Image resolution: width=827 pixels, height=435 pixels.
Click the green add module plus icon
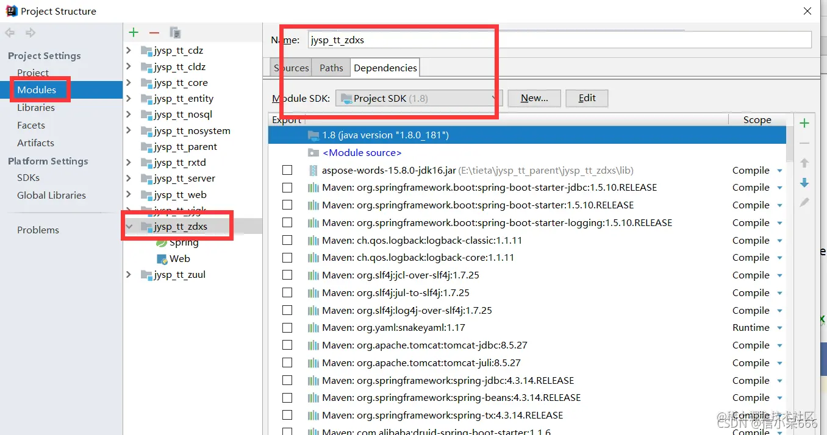134,33
